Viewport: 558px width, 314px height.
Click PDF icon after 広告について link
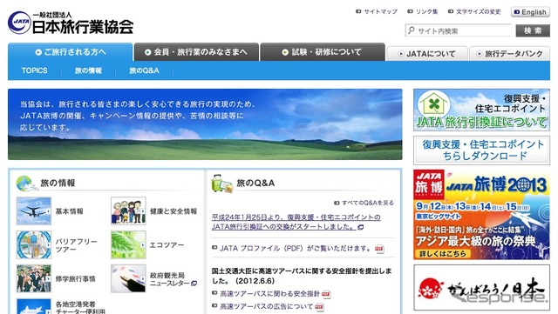click(x=319, y=307)
